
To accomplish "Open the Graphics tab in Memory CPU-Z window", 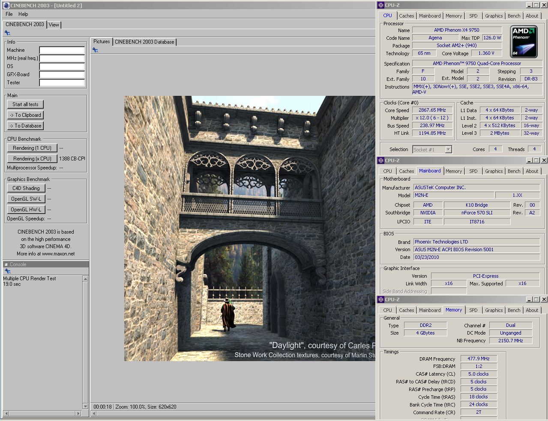I will tap(494, 310).
